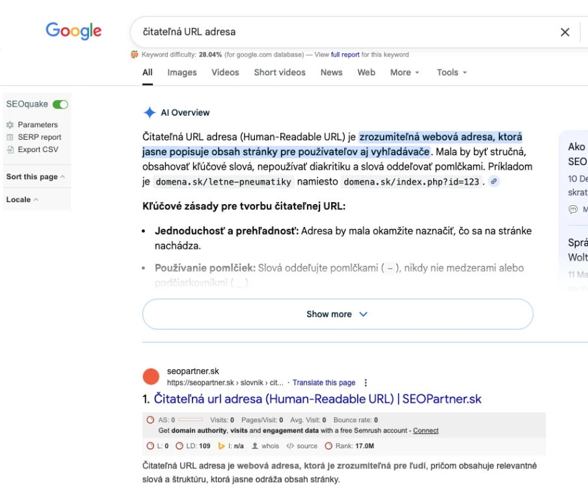
Task: Switch to the Images tab
Action: [182, 72]
